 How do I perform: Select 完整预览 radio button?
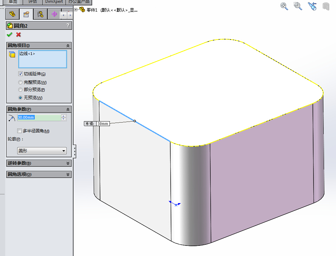click(20, 82)
